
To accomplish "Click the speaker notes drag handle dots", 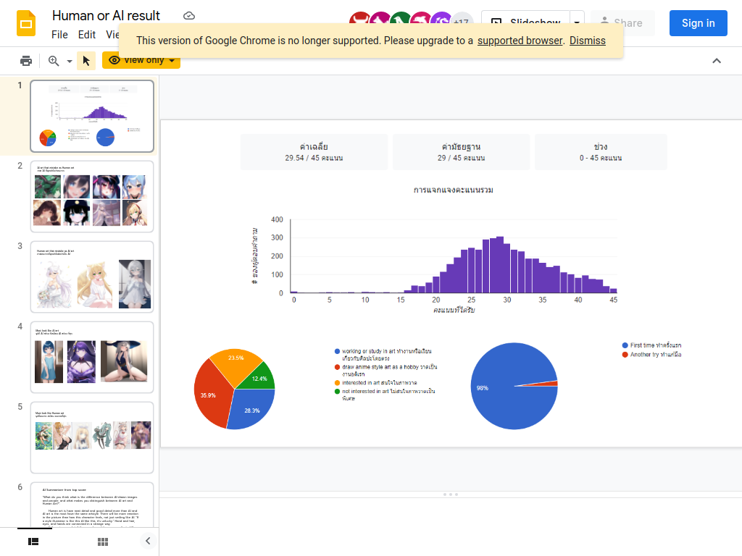I will (451, 494).
